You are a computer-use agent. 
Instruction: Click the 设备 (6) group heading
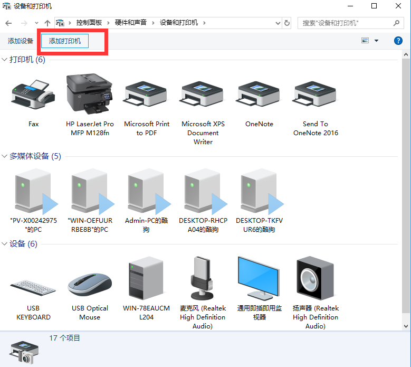[23, 244]
